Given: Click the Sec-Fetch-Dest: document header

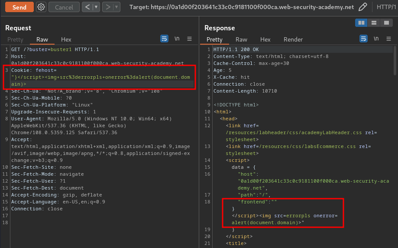Looking at the screenshot, I should click(x=48, y=188).
